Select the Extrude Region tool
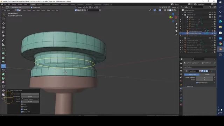224x126 pixels. pos(3,54)
